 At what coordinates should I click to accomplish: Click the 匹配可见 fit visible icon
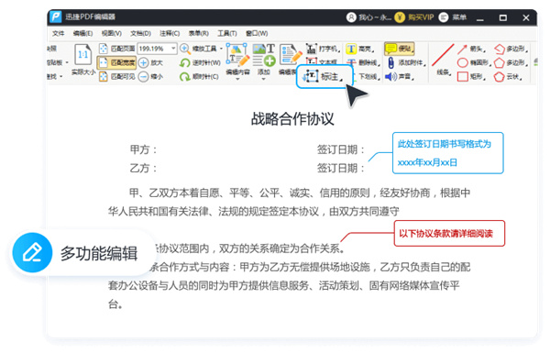coord(103,76)
